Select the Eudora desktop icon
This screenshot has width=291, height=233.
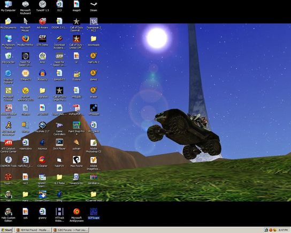coord(76,75)
